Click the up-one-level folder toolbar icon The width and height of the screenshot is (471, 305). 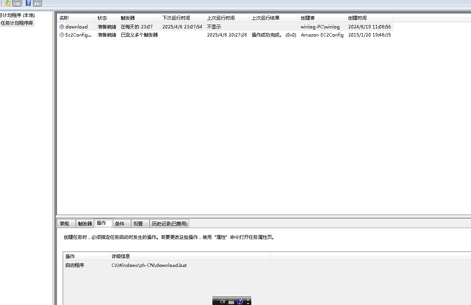pyautogui.click(x=8, y=3)
